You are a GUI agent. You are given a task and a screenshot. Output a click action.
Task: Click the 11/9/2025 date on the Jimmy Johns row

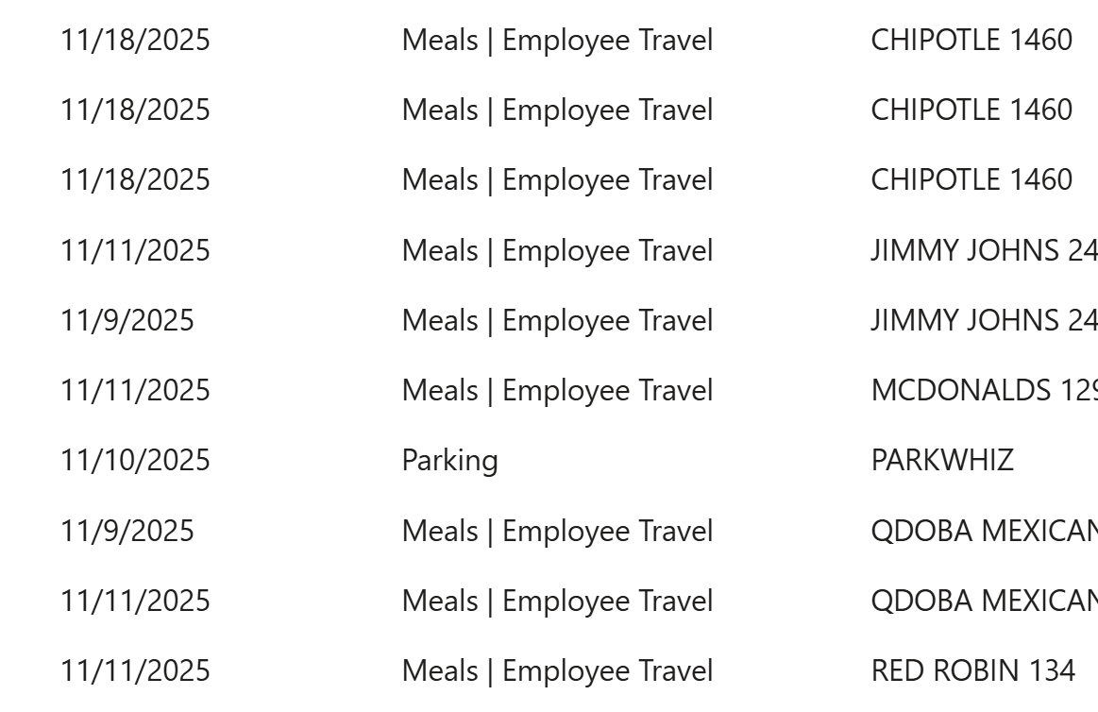127,321
